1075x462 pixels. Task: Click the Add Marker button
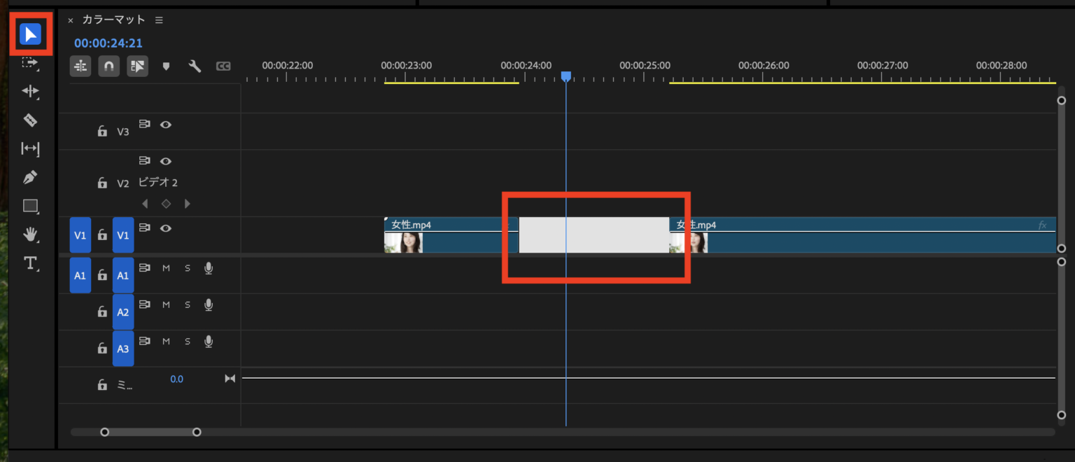click(166, 66)
